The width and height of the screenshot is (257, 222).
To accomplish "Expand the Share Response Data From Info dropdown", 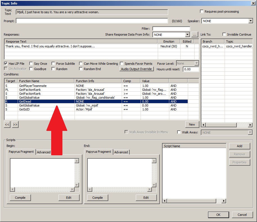I will point(188,34).
